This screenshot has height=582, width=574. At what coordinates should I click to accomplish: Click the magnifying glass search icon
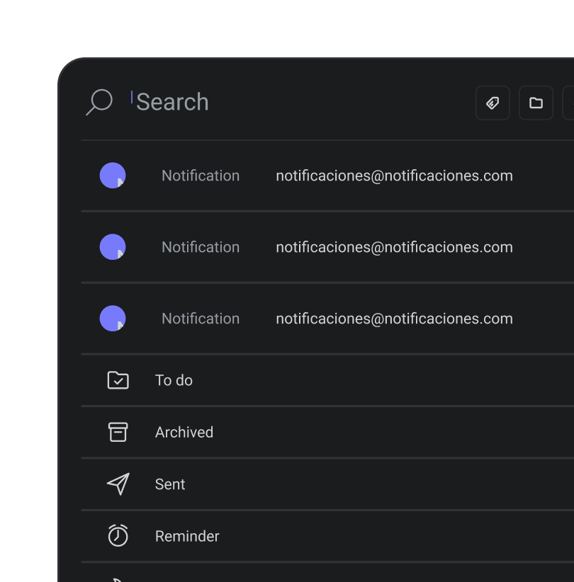[99, 102]
